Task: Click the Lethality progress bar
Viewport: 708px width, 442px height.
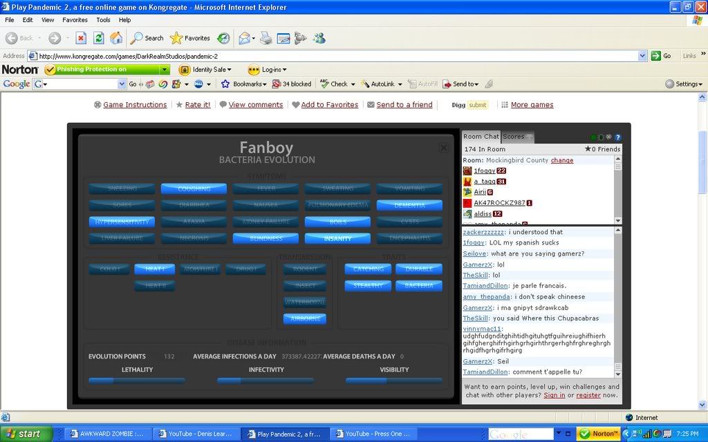Action: tap(137, 381)
